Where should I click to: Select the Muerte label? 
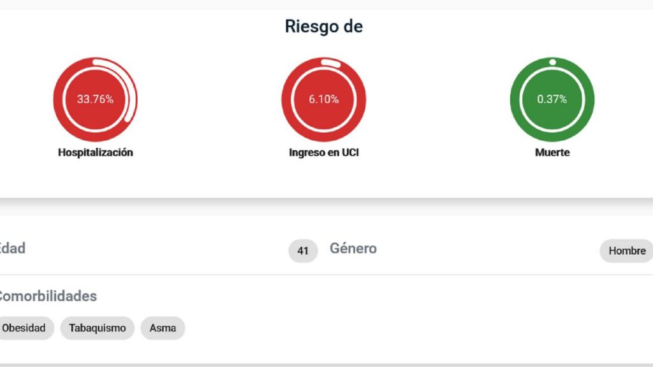[552, 153]
